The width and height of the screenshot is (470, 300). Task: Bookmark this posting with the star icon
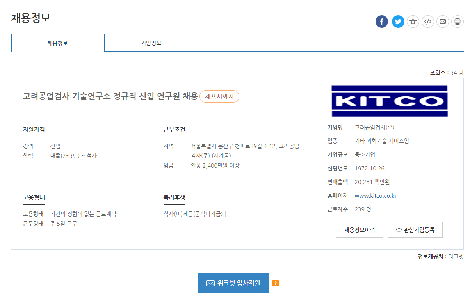tap(413, 21)
